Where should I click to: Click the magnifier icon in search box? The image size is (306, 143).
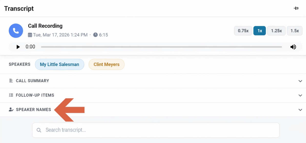point(39,130)
